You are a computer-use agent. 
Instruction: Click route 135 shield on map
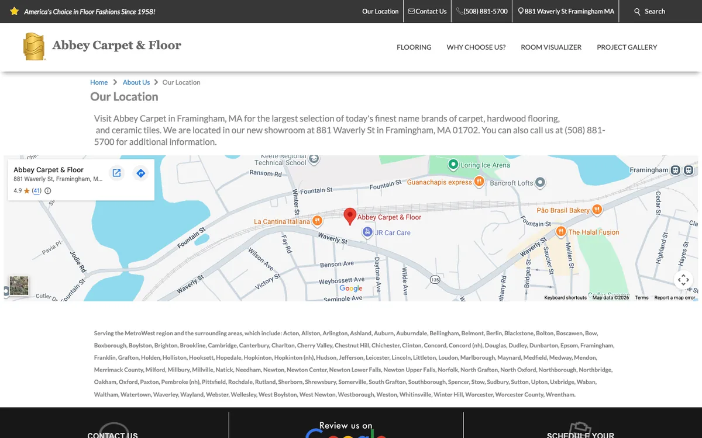(x=435, y=280)
